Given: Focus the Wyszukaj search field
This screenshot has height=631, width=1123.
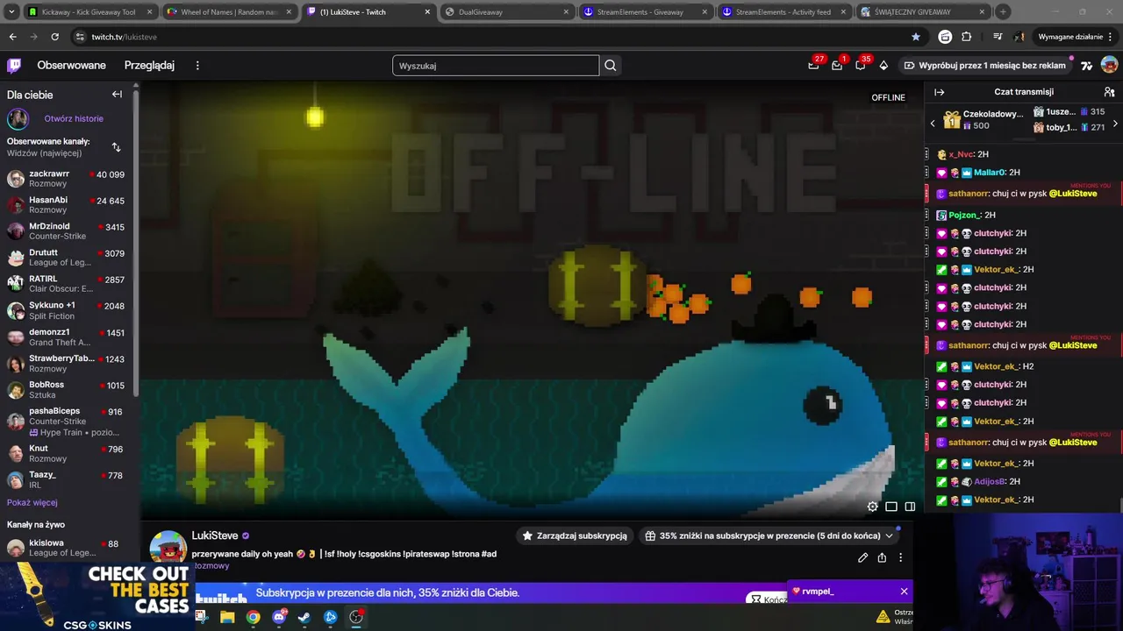Looking at the screenshot, I should click(496, 65).
